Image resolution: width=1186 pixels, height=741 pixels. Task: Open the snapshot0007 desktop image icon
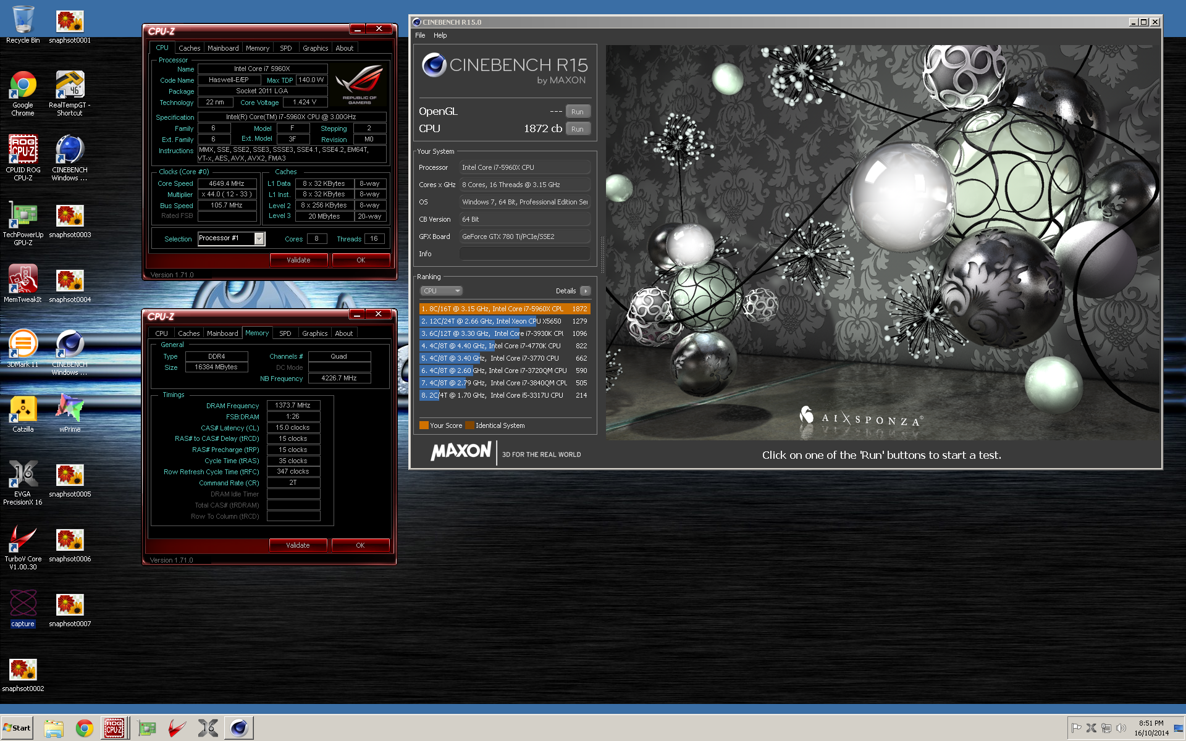[x=70, y=608]
